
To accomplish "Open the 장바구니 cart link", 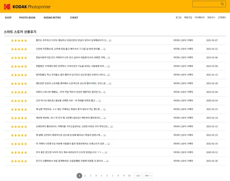I will click(211, 17).
